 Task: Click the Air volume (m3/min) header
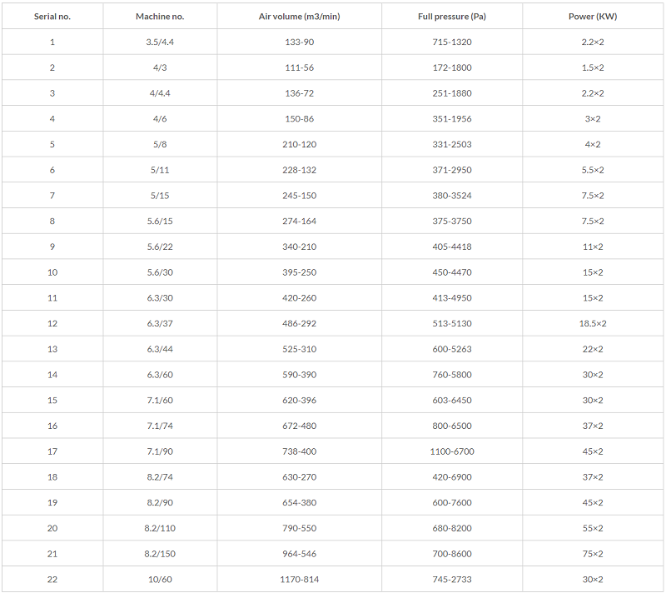click(300, 17)
